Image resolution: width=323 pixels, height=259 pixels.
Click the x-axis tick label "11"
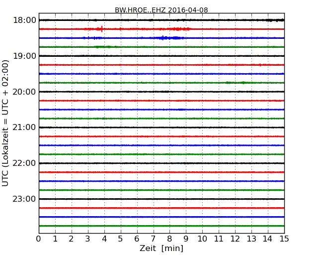click(x=219, y=239)
